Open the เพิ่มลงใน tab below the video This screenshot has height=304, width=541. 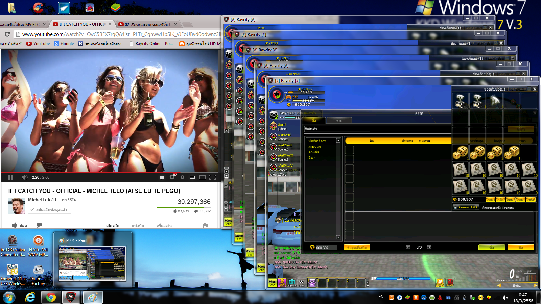(164, 226)
